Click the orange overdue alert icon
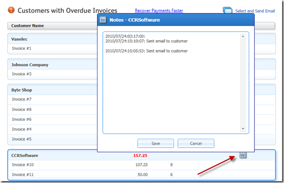This screenshot has width=284, height=183. pos(11,10)
